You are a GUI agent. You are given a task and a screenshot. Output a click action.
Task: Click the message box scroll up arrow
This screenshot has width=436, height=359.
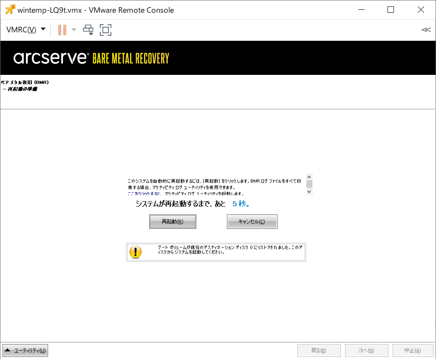point(309,177)
